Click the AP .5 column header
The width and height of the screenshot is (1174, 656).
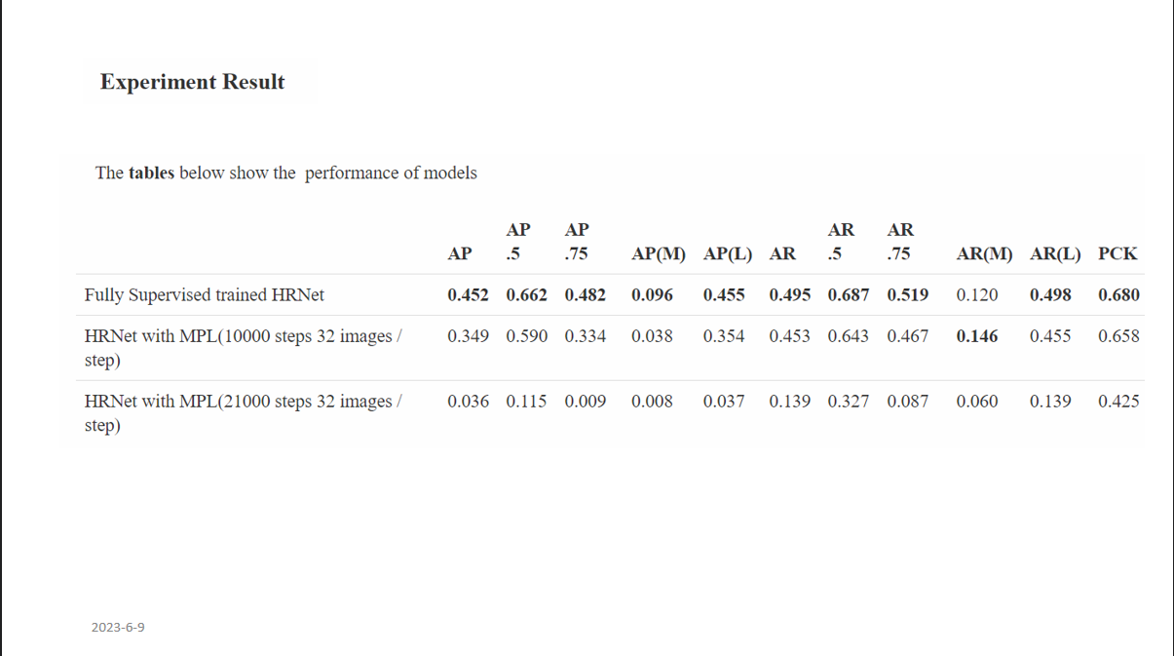(518, 242)
